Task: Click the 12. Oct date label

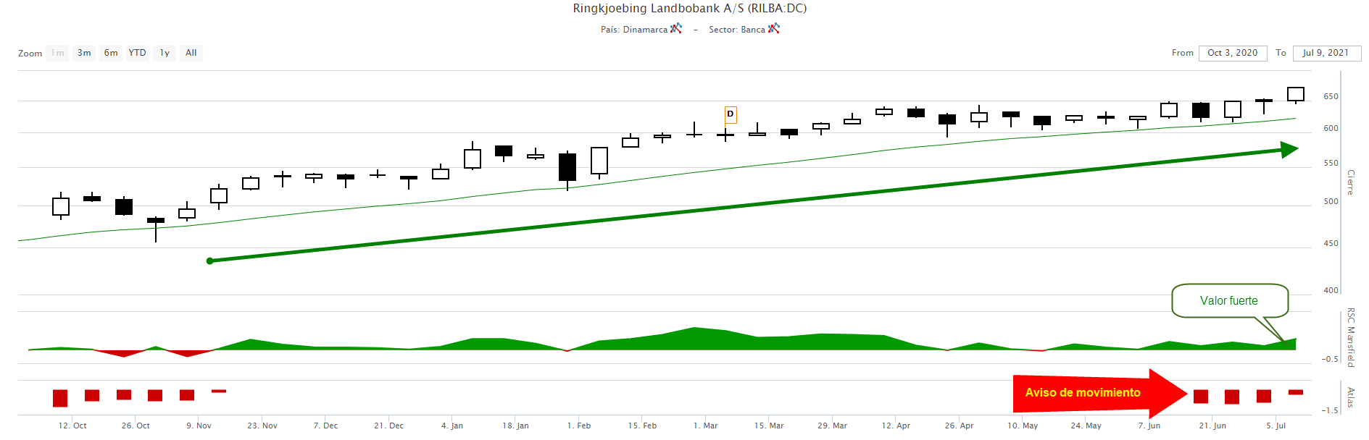Action: 72,426
